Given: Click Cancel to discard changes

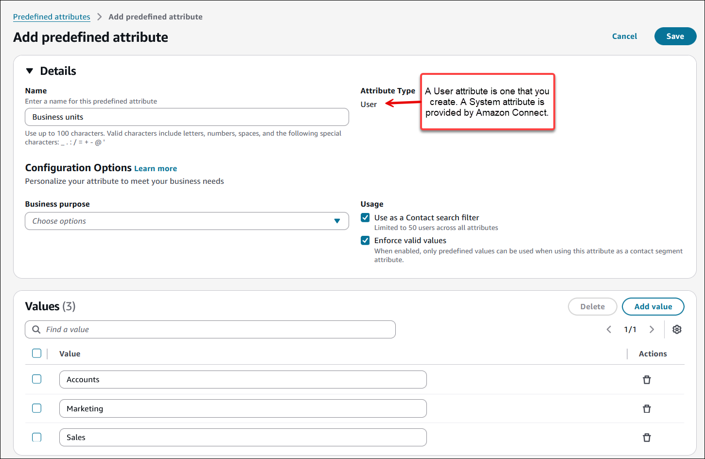Looking at the screenshot, I should [624, 36].
